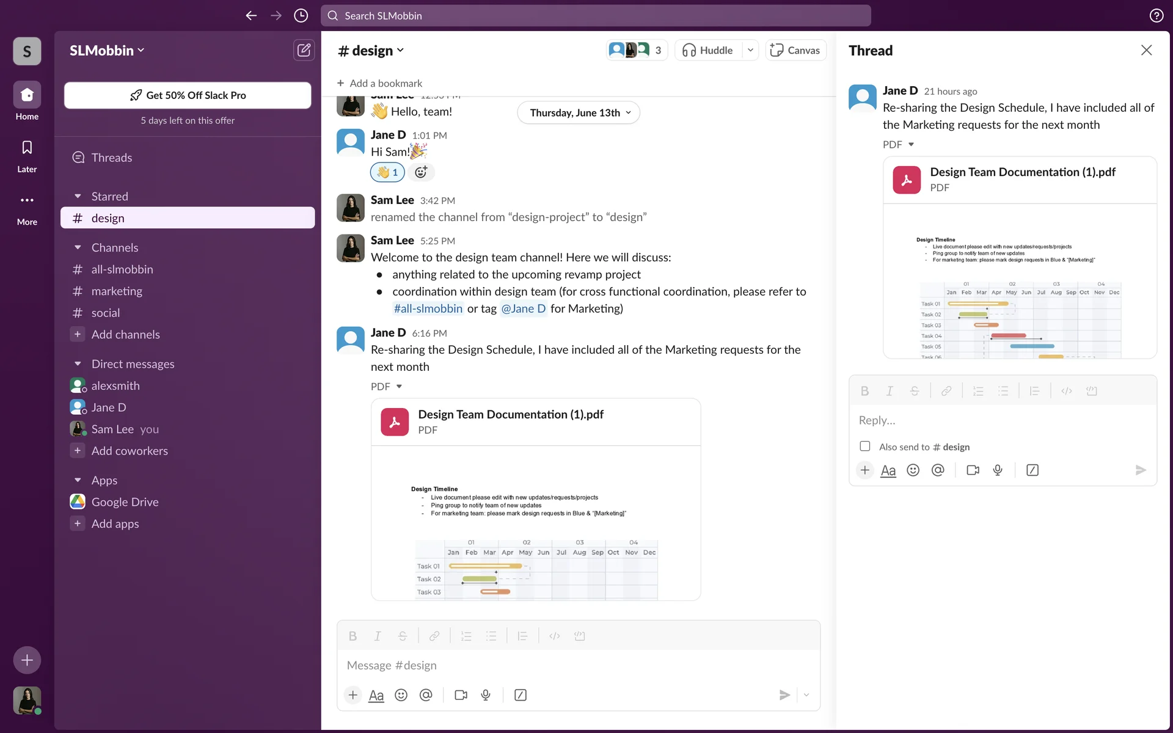
Task: Open Threads in the sidebar
Action: pyautogui.click(x=111, y=158)
